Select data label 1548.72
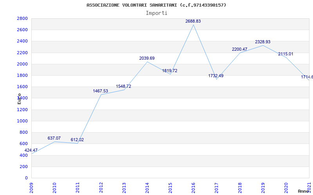Image resolution: width=313 pixels, height=195 pixels. click(x=124, y=86)
